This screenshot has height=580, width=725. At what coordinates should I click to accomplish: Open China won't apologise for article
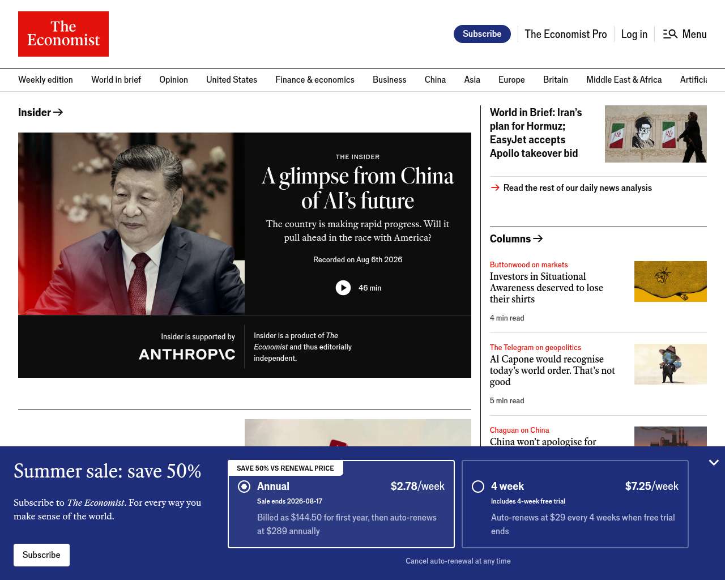point(543,441)
